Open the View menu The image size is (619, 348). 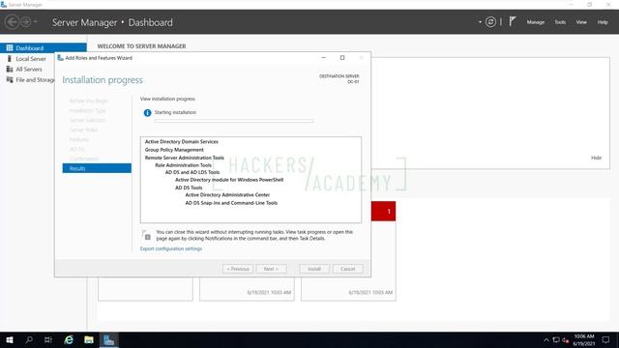point(581,22)
